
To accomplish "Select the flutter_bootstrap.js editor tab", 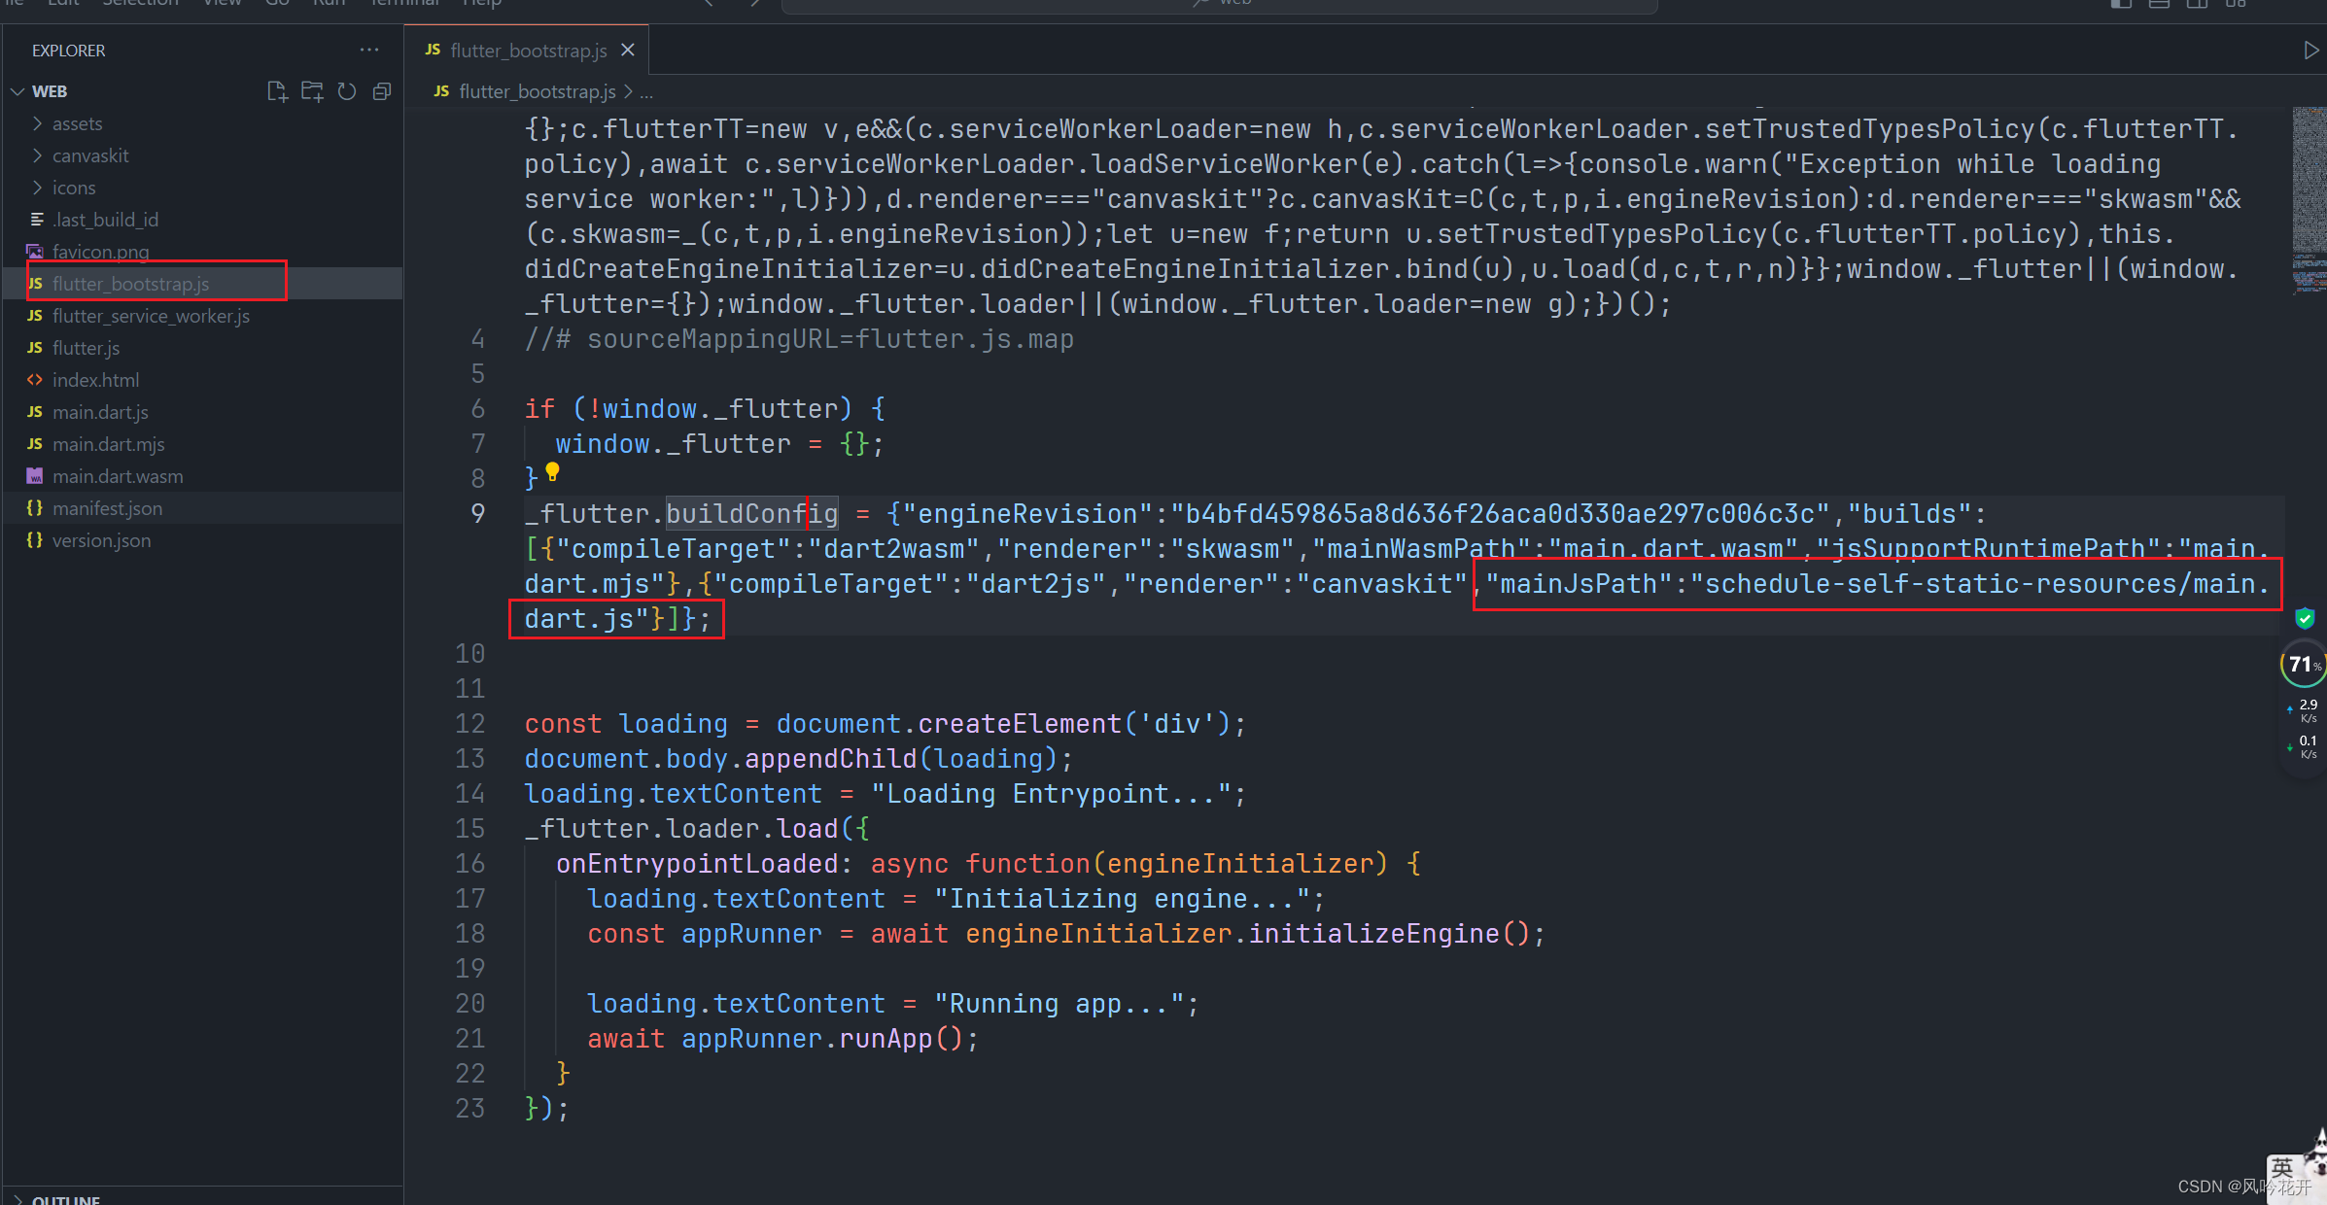I will point(528,50).
